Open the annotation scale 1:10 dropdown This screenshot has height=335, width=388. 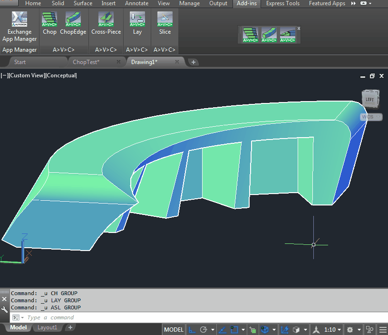pos(333,330)
